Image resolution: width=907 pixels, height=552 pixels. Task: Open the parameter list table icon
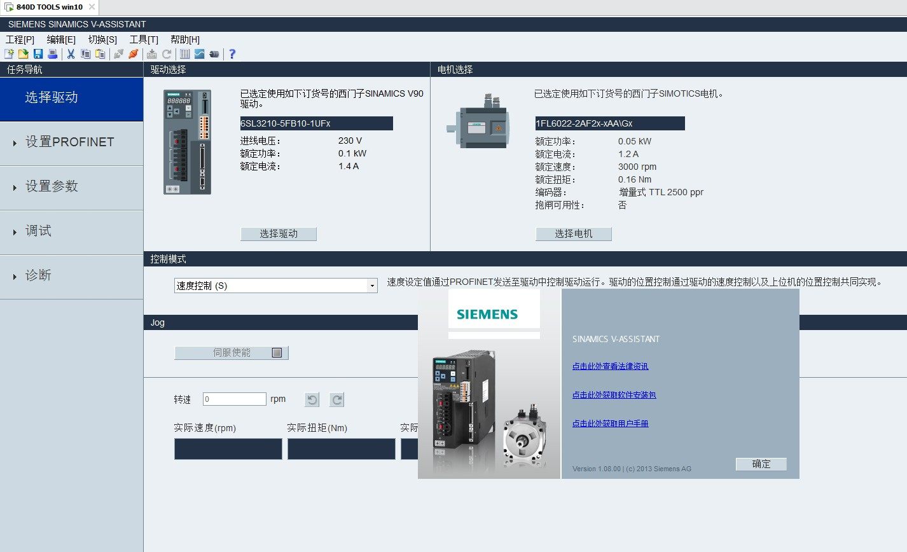pyautogui.click(x=185, y=54)
